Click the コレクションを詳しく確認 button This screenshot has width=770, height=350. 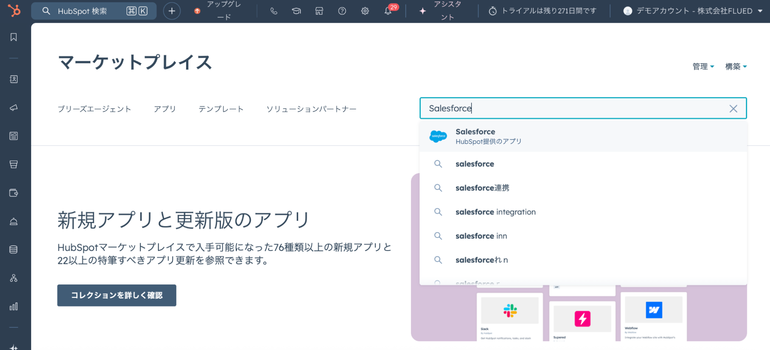tap(117, 295)
